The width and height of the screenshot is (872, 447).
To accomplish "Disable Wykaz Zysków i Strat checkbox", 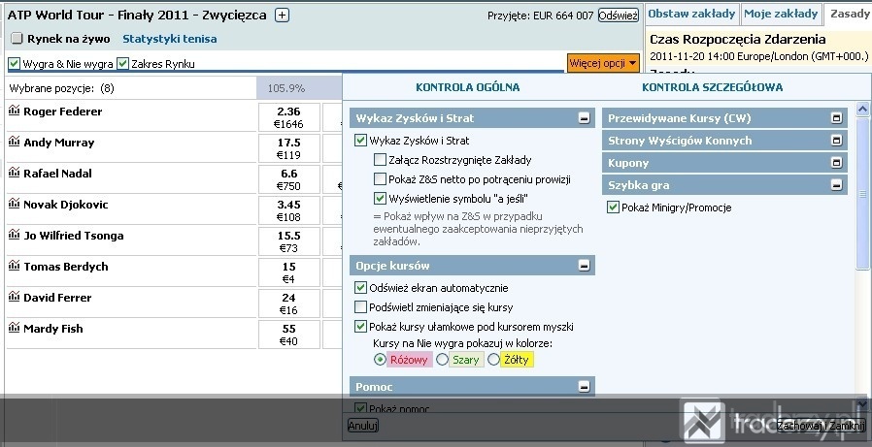I will (360, 141).
